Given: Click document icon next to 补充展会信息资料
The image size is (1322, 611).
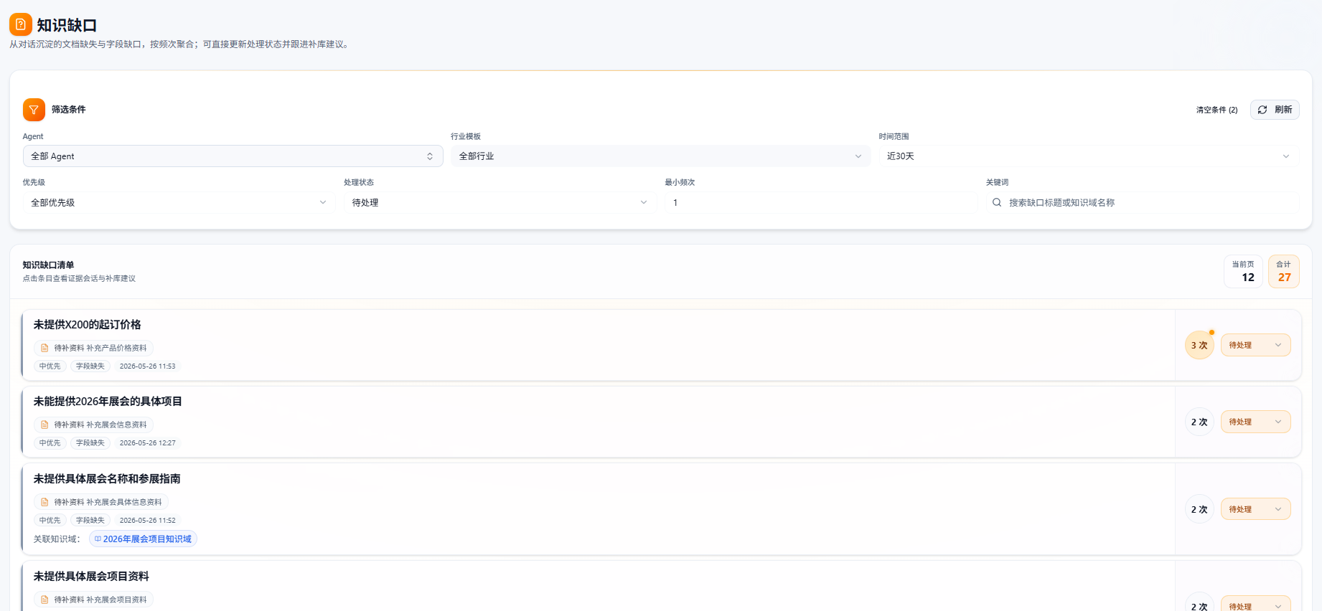Looking at the screenshot, I should [x=44, y=425].
